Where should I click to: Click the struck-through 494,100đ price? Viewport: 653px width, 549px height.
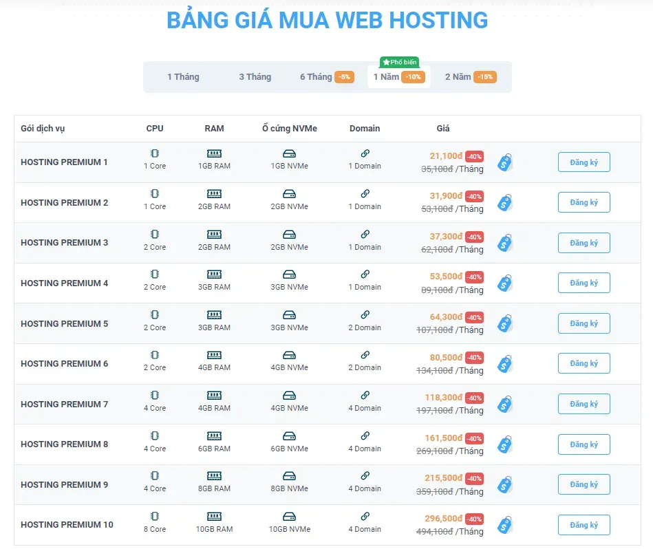tap(434, 532)
